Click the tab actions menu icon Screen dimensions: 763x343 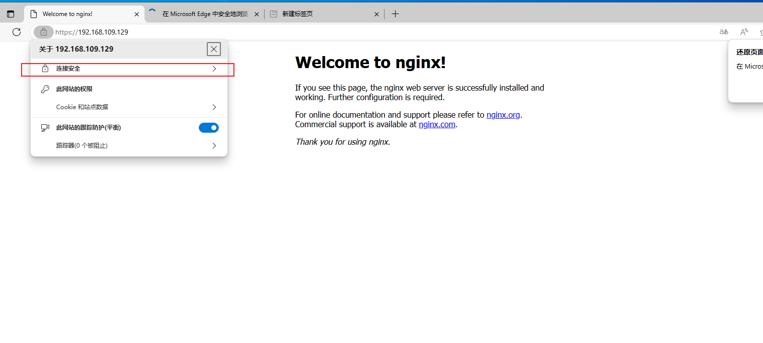[x=11, y=14]
